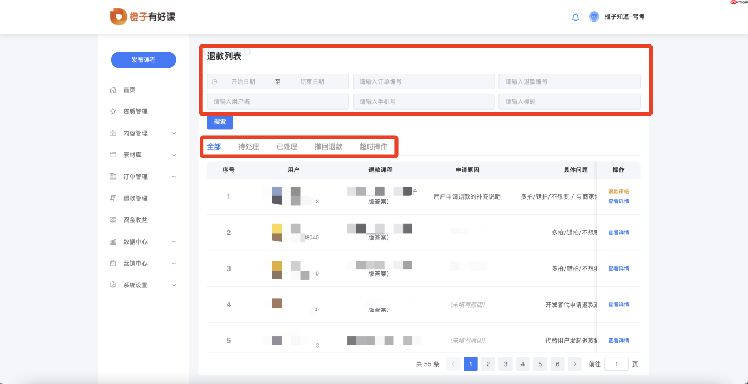Click the 开始日期 field

pos(243,81)
